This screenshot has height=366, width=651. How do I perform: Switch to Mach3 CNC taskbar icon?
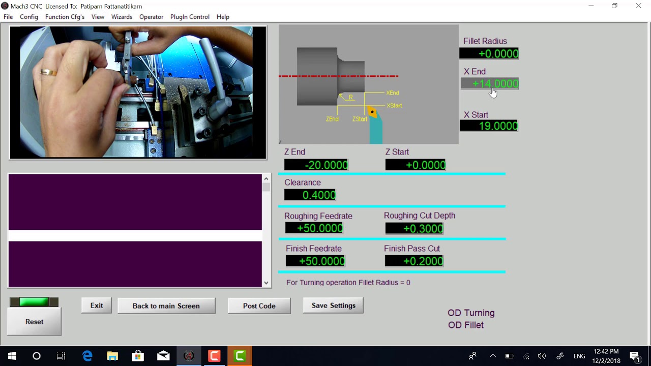click(x=189, y=356)
